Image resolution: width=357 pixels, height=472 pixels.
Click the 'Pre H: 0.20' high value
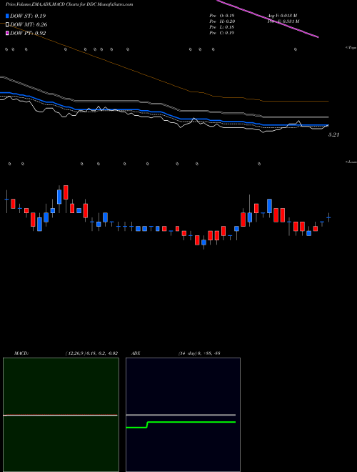point(222,21)
